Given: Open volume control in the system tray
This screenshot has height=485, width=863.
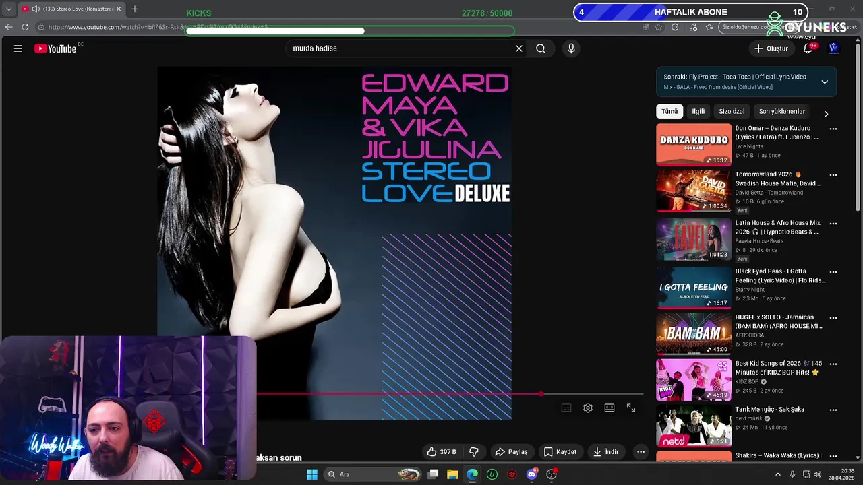Looking at the screenshot, I should pos(819,474).
